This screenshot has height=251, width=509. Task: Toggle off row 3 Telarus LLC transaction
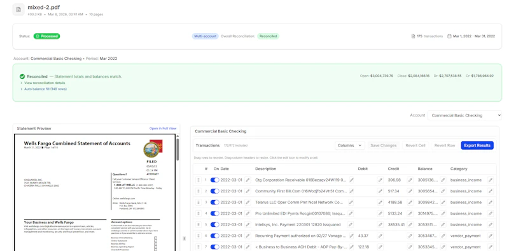[214, 202]
